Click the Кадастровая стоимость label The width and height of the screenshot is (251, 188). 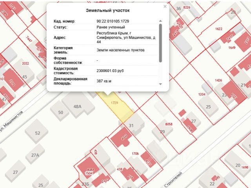(65, 70)
